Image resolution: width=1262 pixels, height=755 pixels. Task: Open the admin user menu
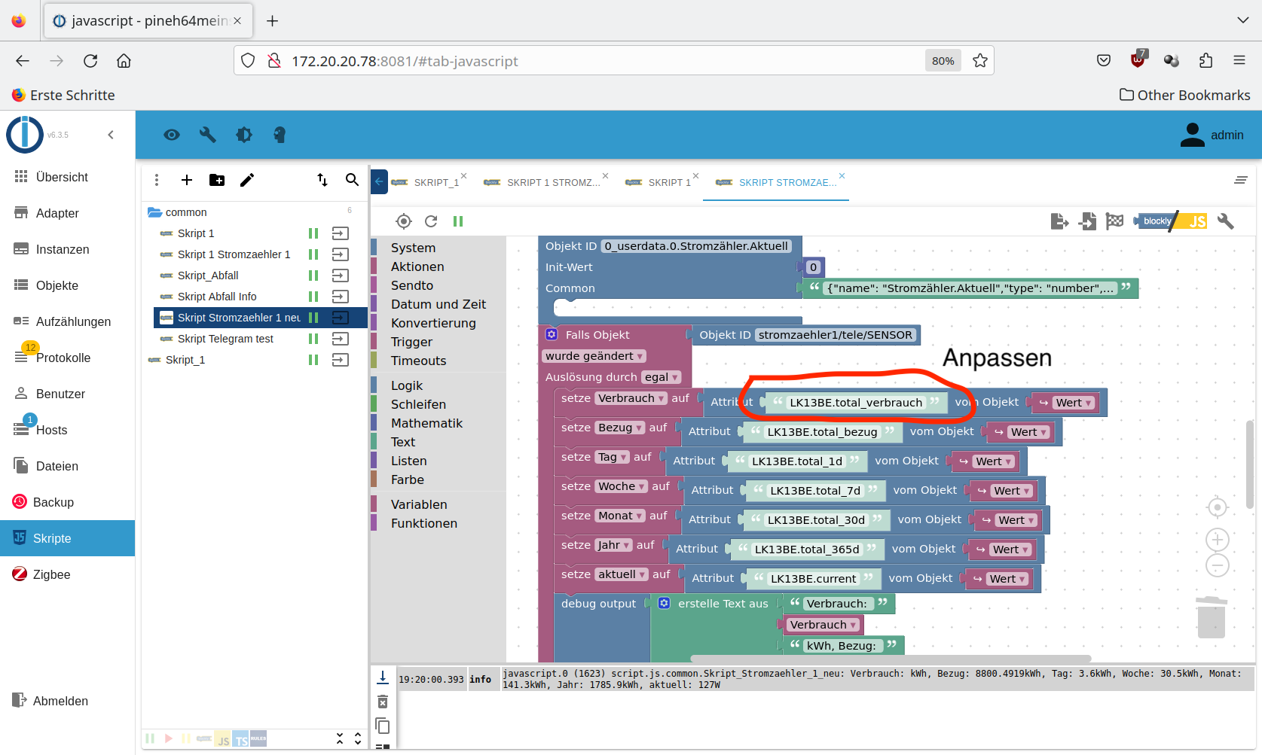pos(1212,135)
